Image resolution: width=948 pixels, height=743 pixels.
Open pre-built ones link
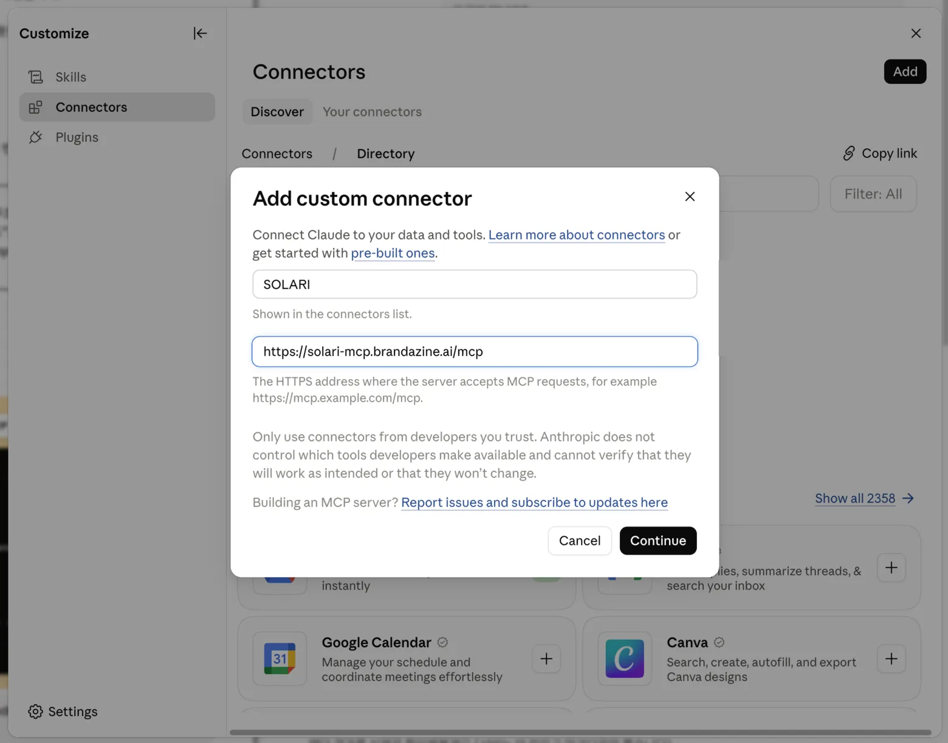393,253
